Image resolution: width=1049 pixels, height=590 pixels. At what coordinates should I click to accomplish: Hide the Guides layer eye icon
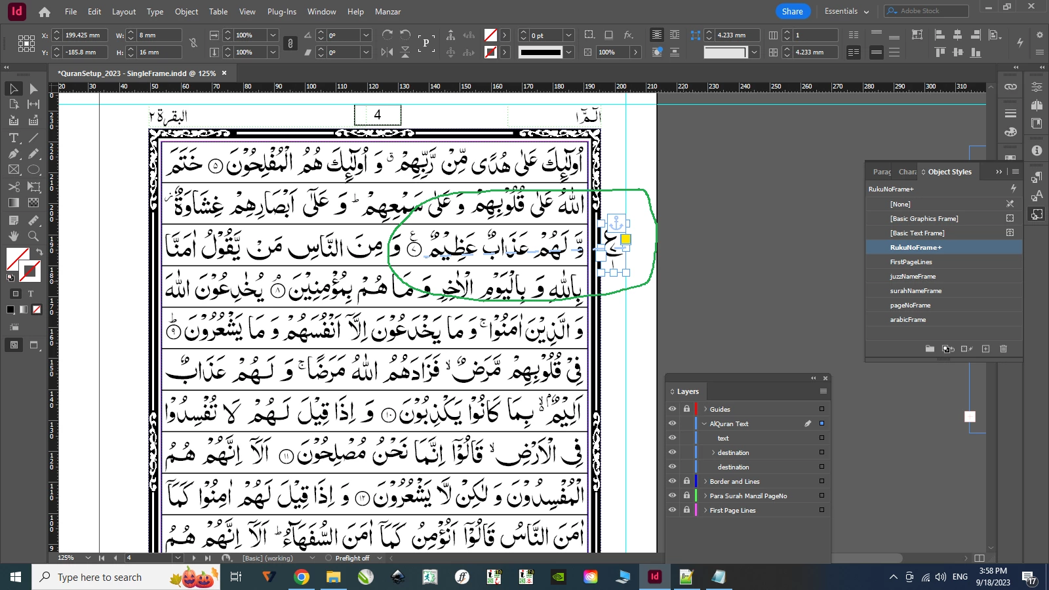[x=672, y=409]
